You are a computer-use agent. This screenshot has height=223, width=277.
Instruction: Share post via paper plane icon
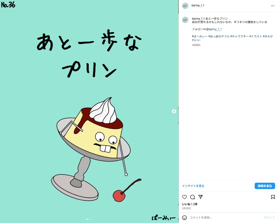point(200,197)
